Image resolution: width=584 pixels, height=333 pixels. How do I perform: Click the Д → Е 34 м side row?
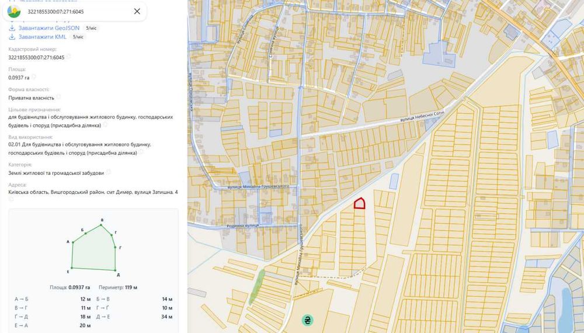pyautogui.click(x=134, y=317)
